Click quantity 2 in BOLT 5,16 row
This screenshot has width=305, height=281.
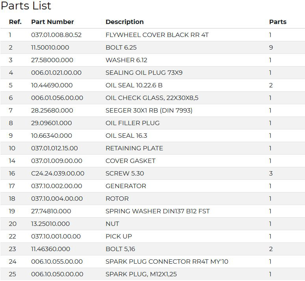pos(271,249)
